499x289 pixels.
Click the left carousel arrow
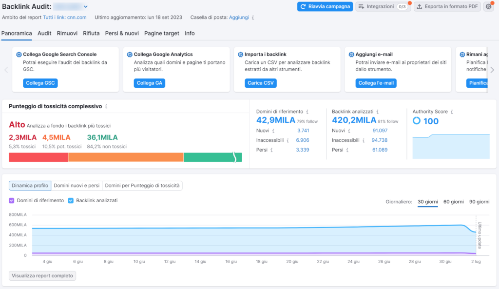click(x=6, y=70)
